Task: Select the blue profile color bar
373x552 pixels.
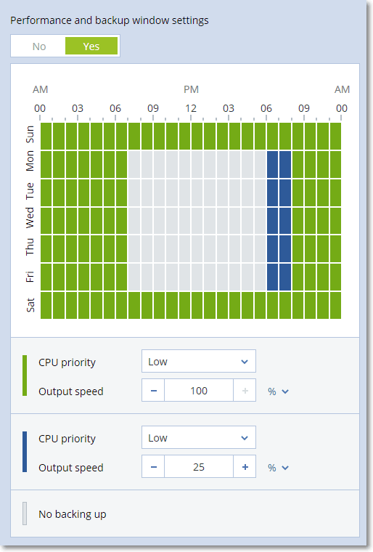Action: pos(25,452)
